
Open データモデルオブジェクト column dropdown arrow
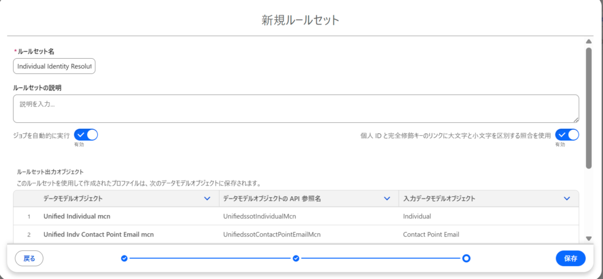pyautogui.click(x=207, y=199)
